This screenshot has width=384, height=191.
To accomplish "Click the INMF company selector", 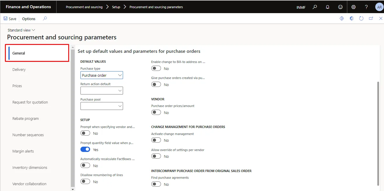I will [301, 7].
